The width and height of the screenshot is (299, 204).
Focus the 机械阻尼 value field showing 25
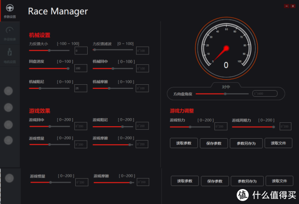click(x=81, y=88)
